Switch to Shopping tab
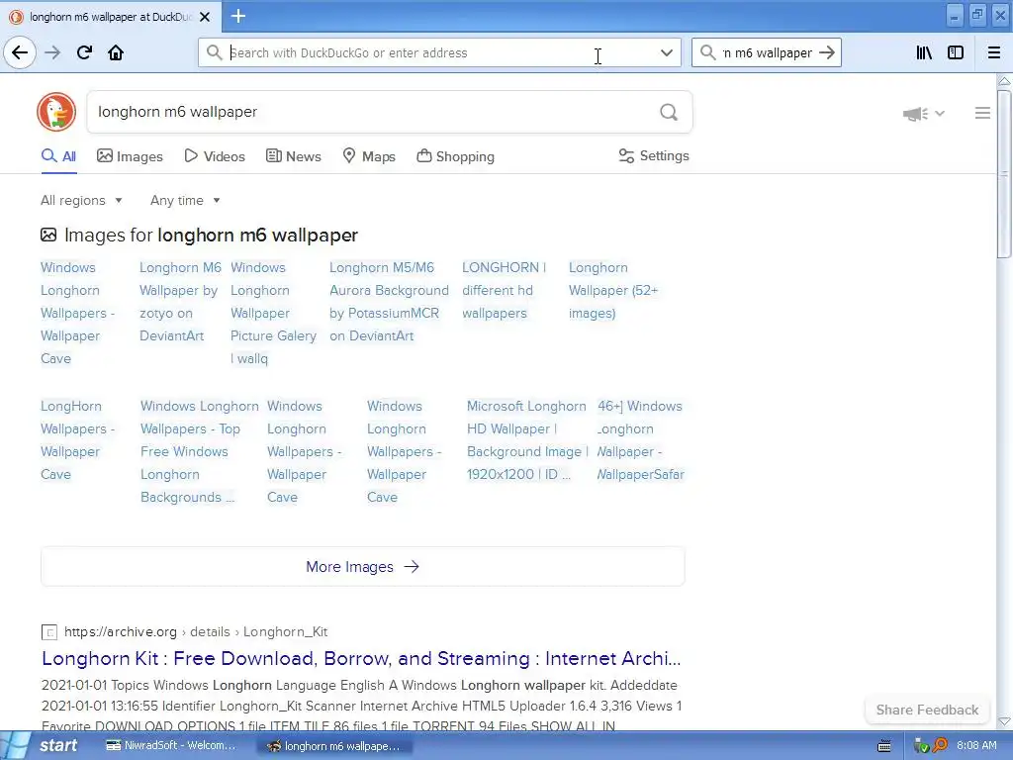The height and width of the screenshot is (760, 1013). click(x=455, y=156)
